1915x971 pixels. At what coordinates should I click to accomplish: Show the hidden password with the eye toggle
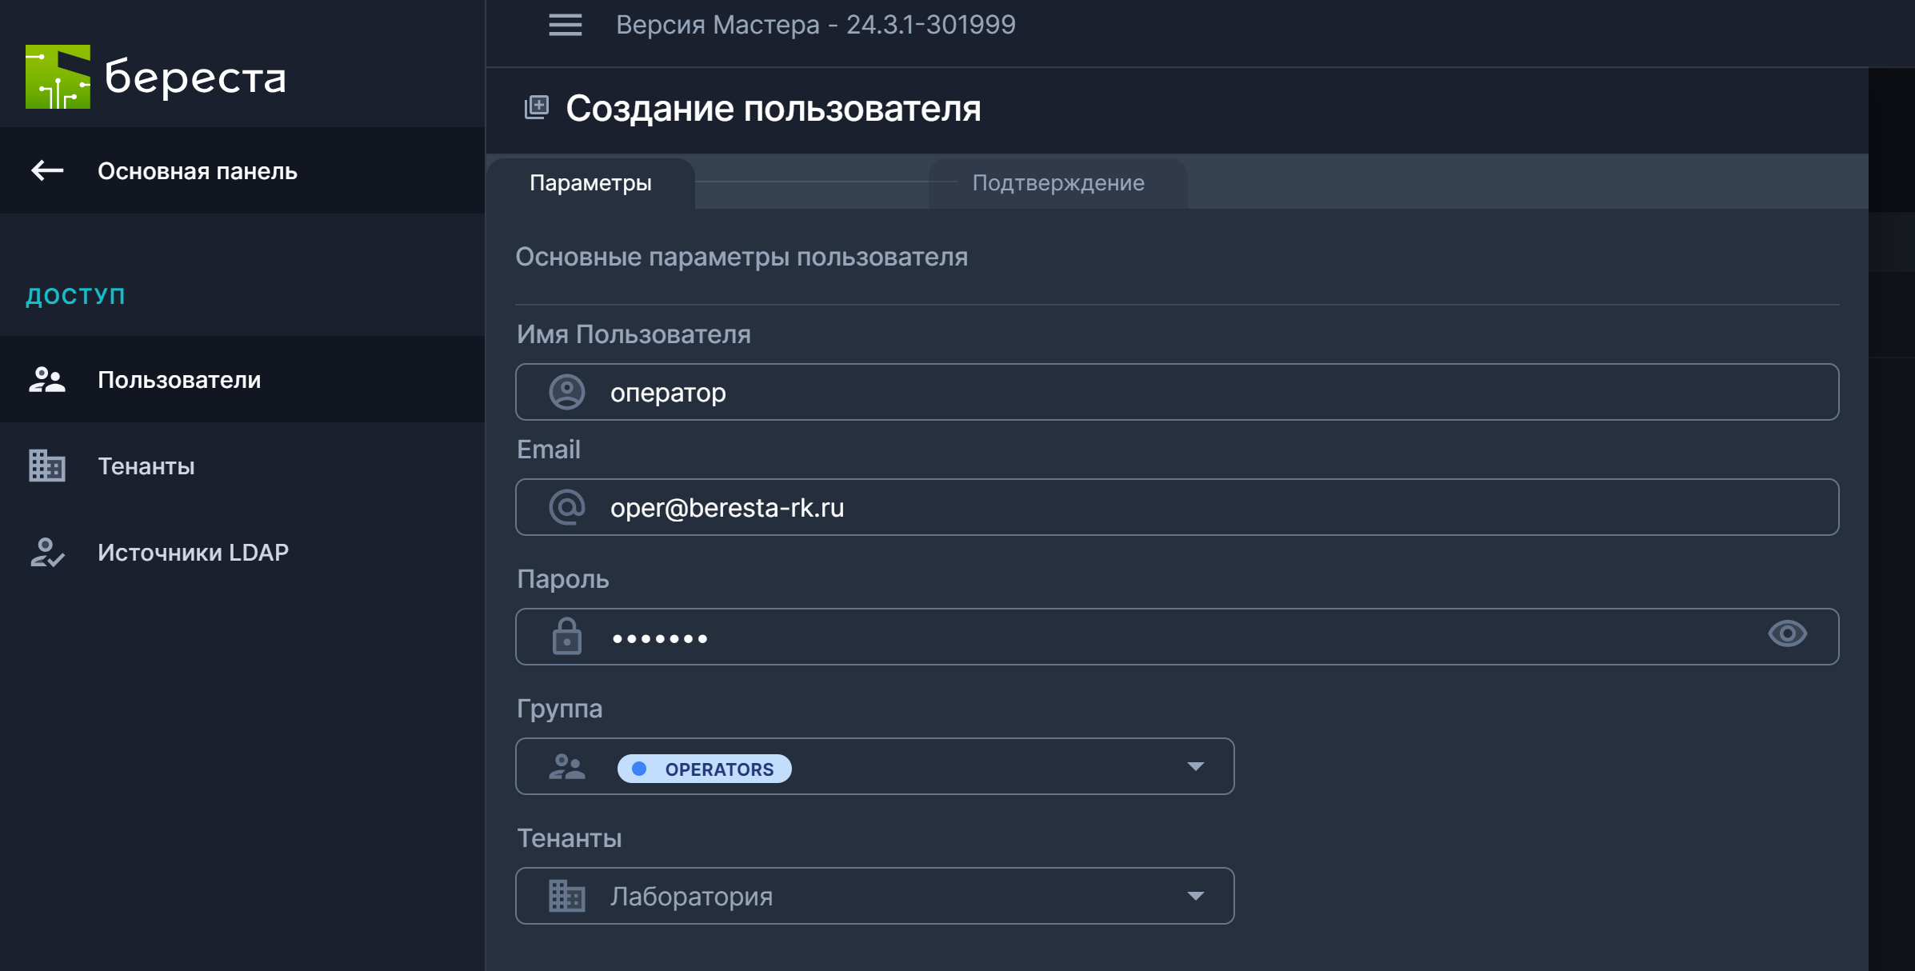(x=1789, y=633)
